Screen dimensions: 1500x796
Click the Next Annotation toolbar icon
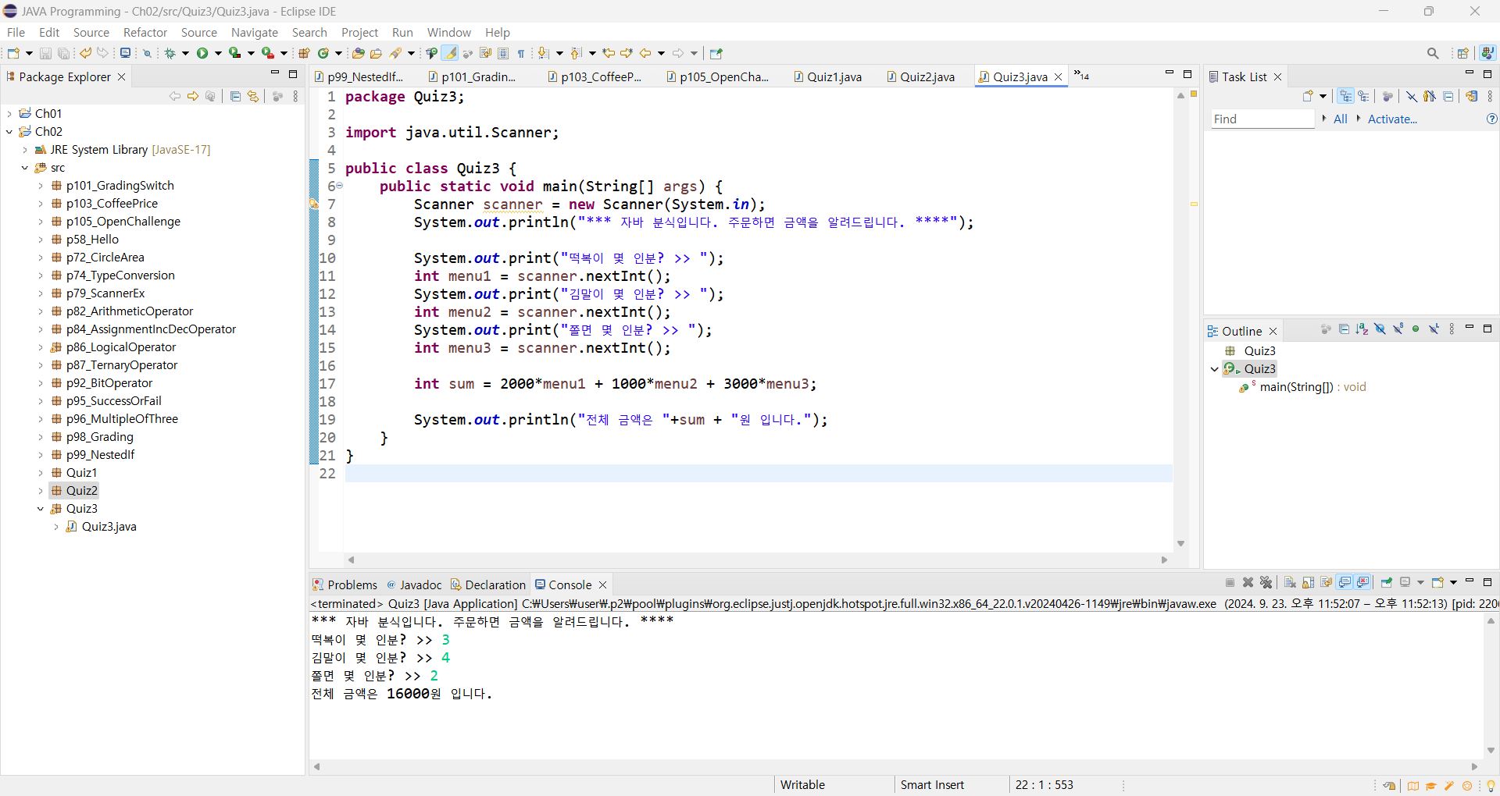[x=544, y=53]
